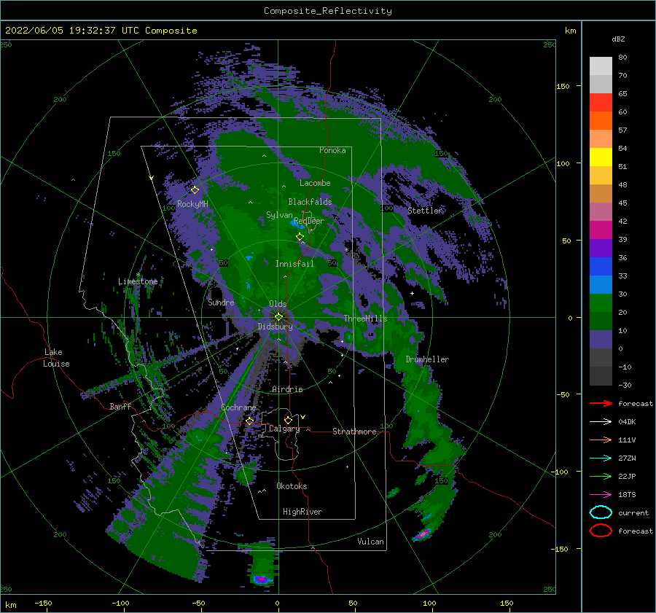This screenshot has width=656, height=613.
Task: Click the orange 111V arrow icon
Action: (x=601, y=440)
